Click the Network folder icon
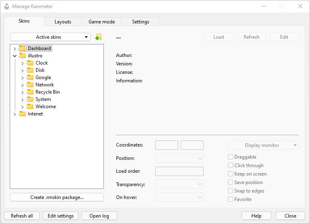Viewport: 310px width, 224px height. 30,85
